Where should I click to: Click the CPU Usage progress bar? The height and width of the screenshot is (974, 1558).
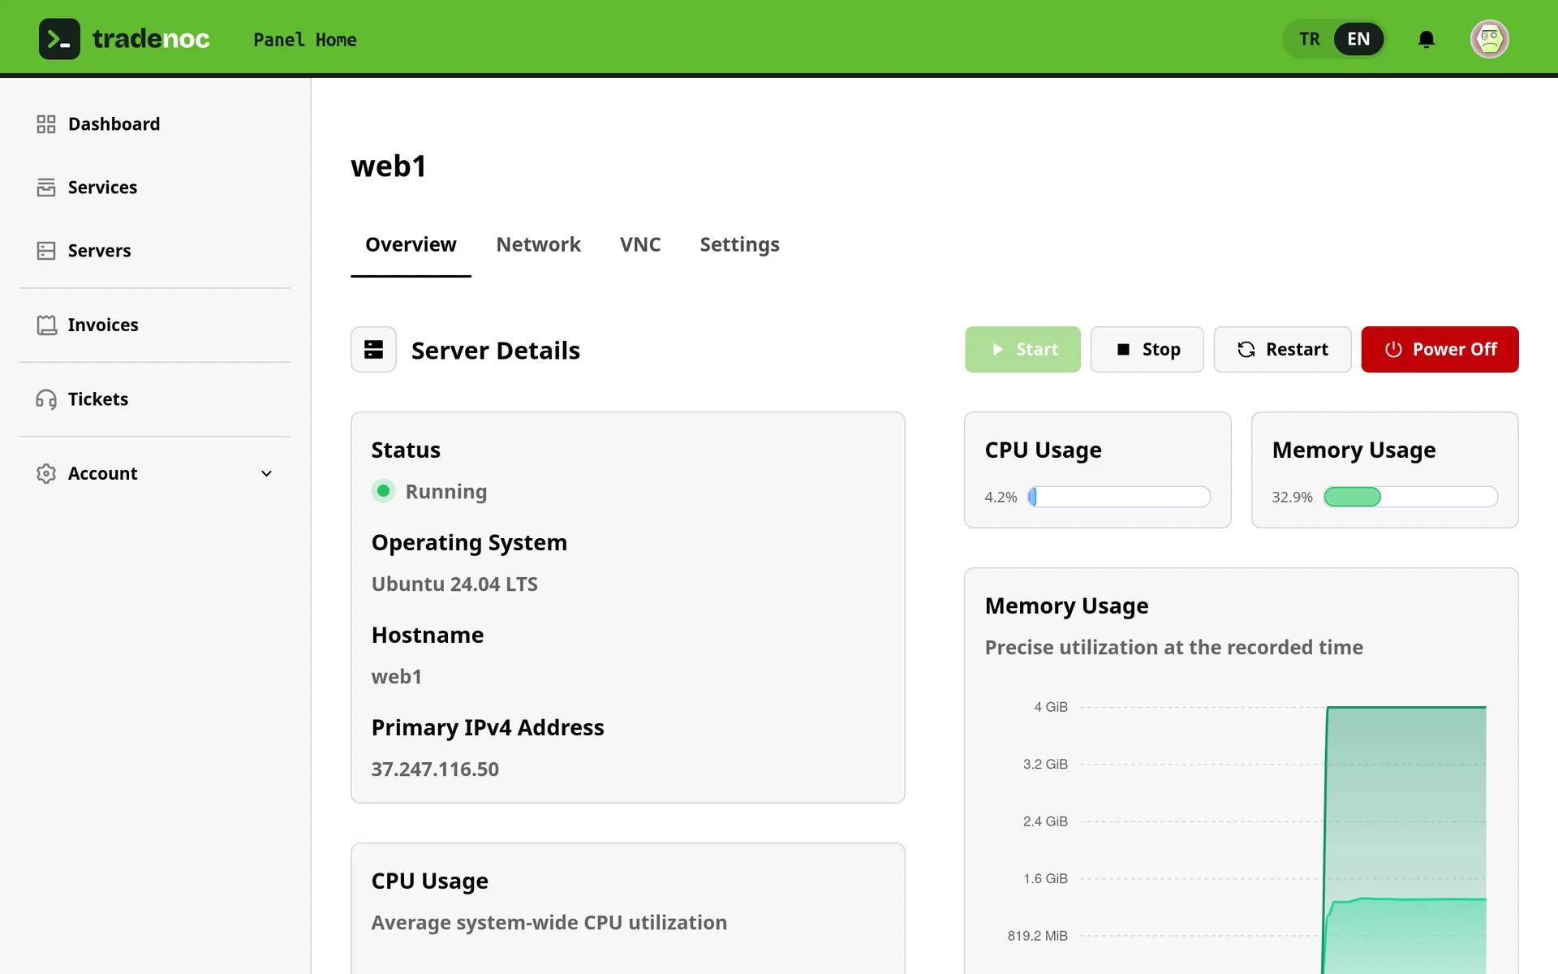(x=1119, y=497)
